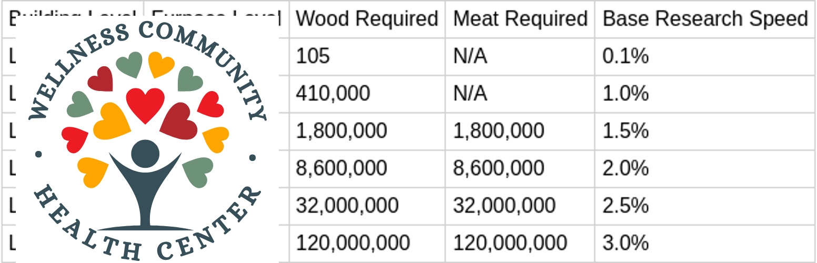Click the wood cell with 410,000
817x263 pixels.
(367, 94)
